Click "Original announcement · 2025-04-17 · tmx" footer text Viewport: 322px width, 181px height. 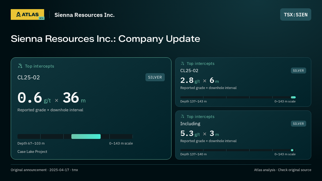pyautogui.click(x=44, y=170)
